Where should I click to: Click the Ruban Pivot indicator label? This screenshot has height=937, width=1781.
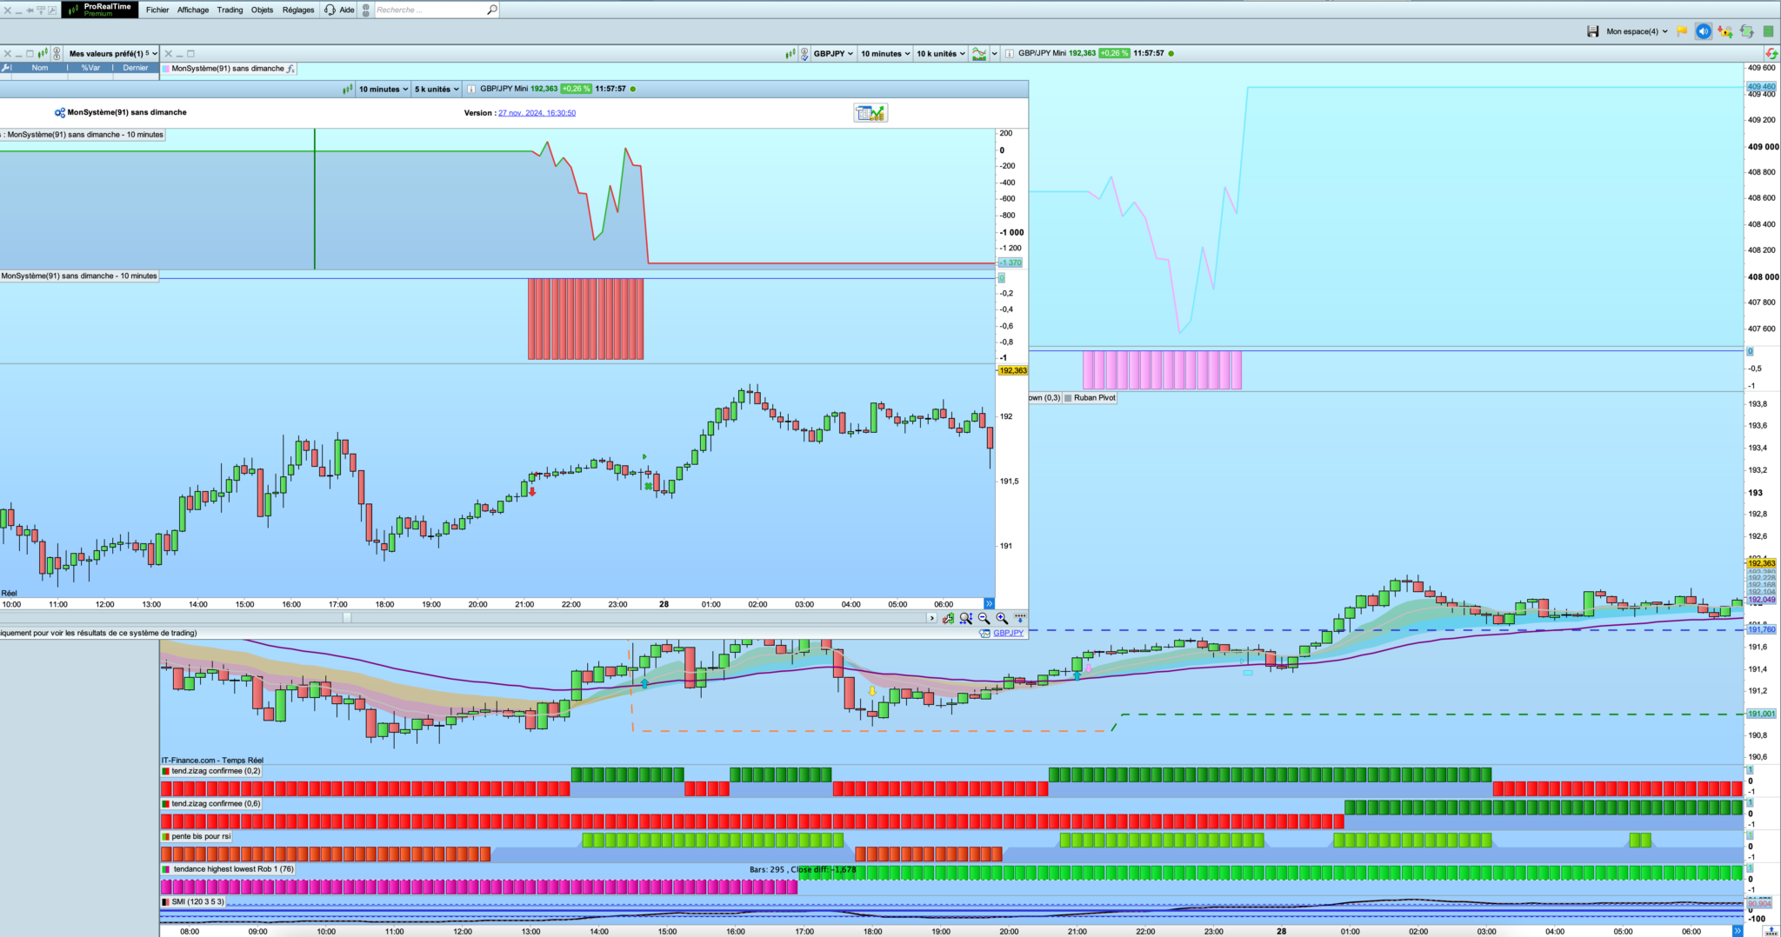(x=1094, y=397)
